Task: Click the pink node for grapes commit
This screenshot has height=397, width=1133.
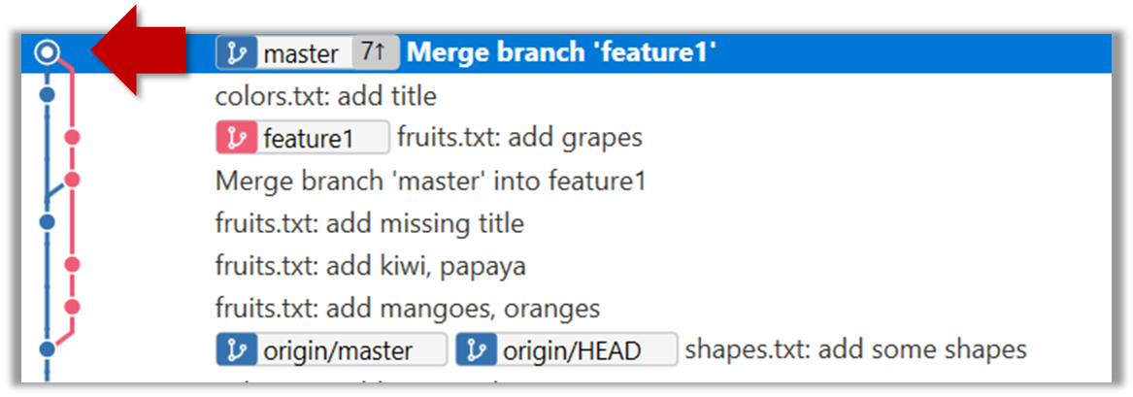Action: pyautogui.click(x=71, y=138)
